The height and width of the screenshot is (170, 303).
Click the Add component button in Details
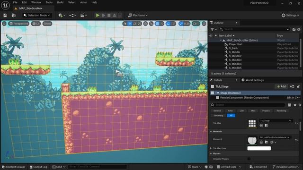point(281,86)
